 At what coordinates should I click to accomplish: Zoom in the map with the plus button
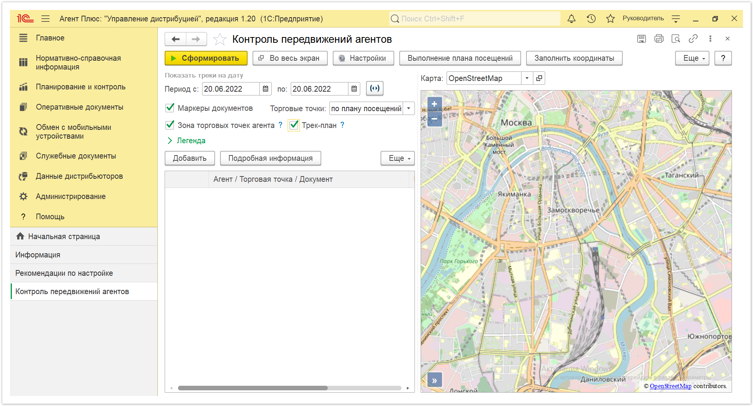tap(434, 104)
